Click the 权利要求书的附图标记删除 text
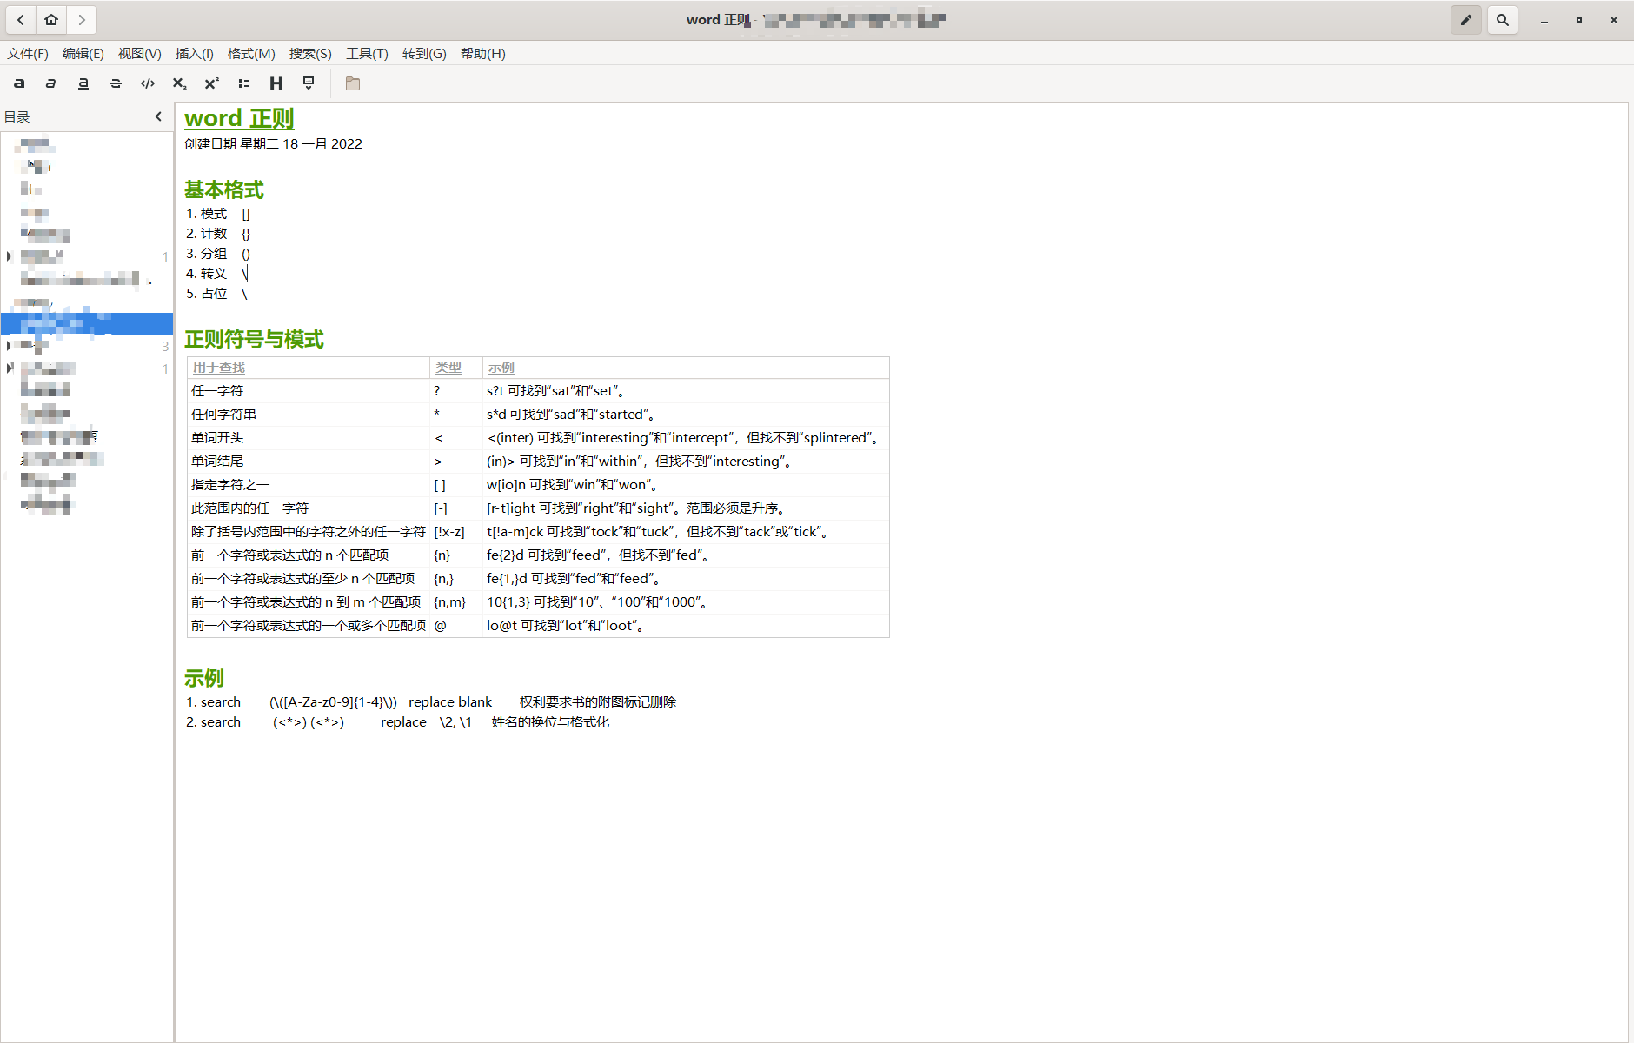 pyautogui.click(x=598, y=702)
